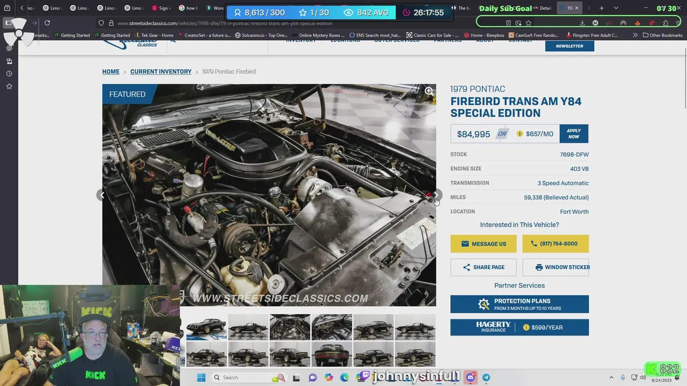Click the browser address bar URL
687x386 pixels.
[225, 23]
